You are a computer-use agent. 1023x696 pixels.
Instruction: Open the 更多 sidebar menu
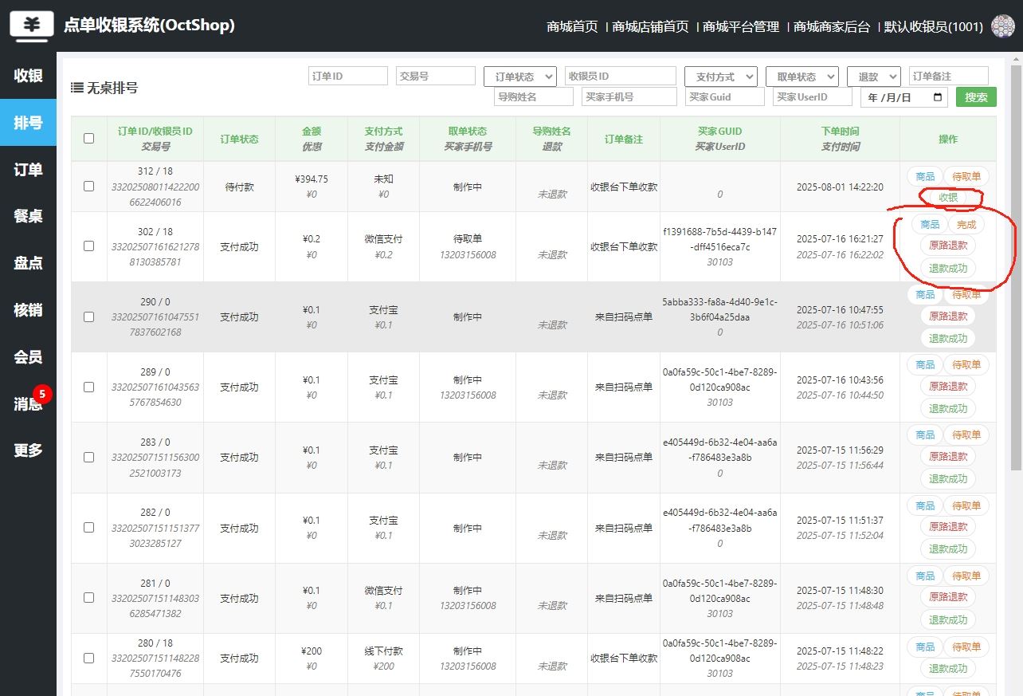coord(28,450)
